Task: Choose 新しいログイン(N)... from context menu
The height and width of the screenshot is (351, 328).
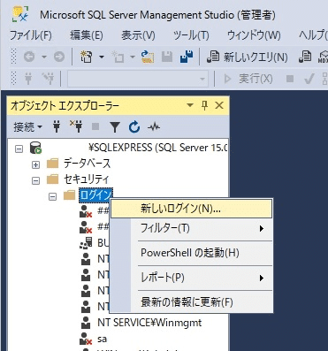Action: [191, 209]
